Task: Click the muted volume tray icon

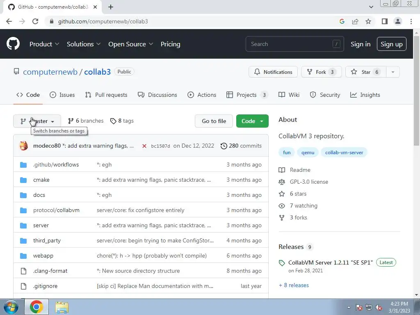Action: (379, 307)
